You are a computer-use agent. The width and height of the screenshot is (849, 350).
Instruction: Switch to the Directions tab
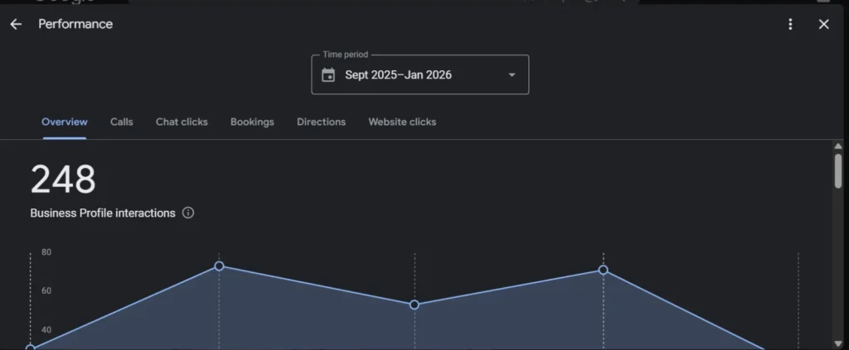pos(321,122)
